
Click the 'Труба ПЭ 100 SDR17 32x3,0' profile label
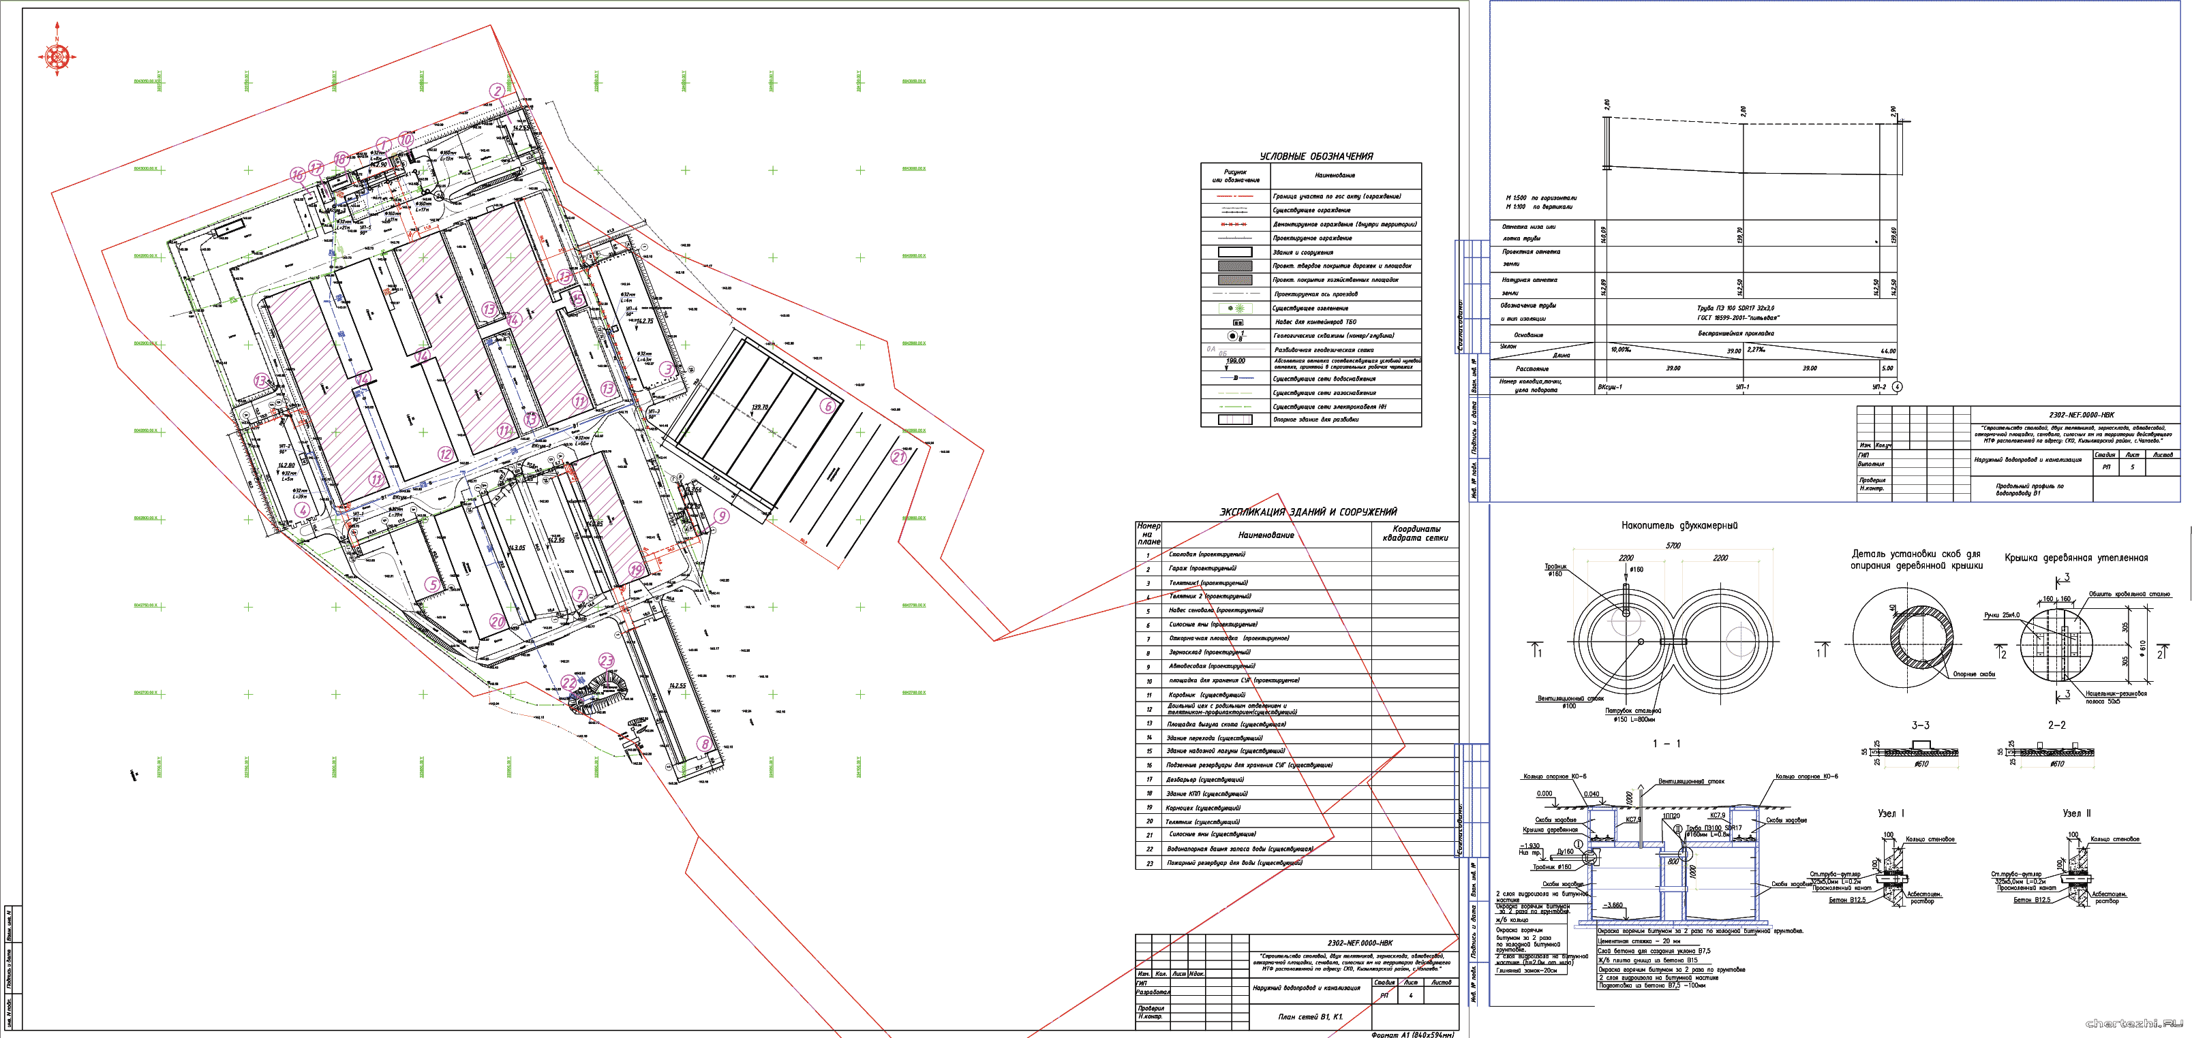point(1735,308)
